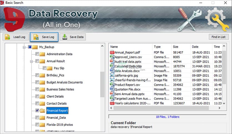Click the image icon of california-girls.jpg

pos(112,75)
